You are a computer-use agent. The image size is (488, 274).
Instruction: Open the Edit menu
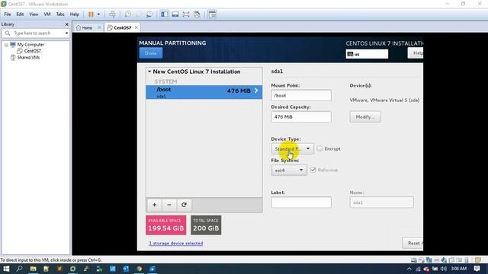point(20,14)
